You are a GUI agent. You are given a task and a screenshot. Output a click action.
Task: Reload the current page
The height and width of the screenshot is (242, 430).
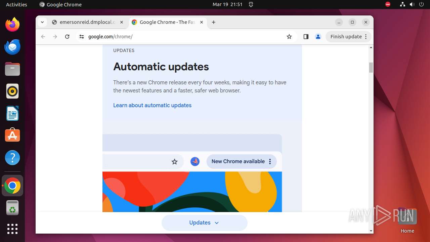(x=67, y=37)
